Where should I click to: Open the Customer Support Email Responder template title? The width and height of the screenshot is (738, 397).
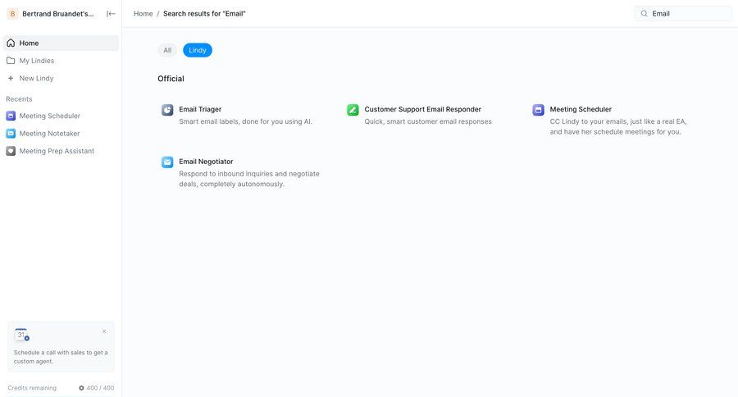[422, 109]
